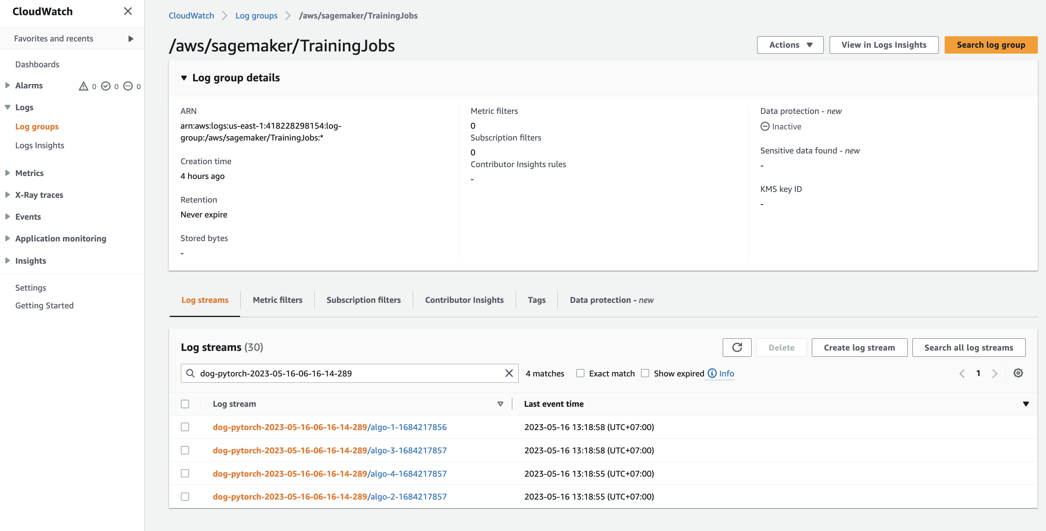Toggle the Show expired checkbox
The image size is (1046, 531).
tap(645, 373)
